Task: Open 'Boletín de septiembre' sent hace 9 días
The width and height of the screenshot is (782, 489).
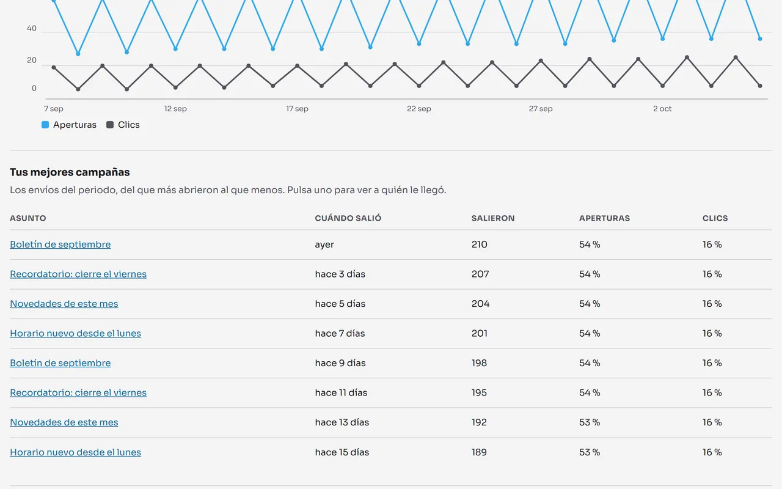Action: (60, 363)
